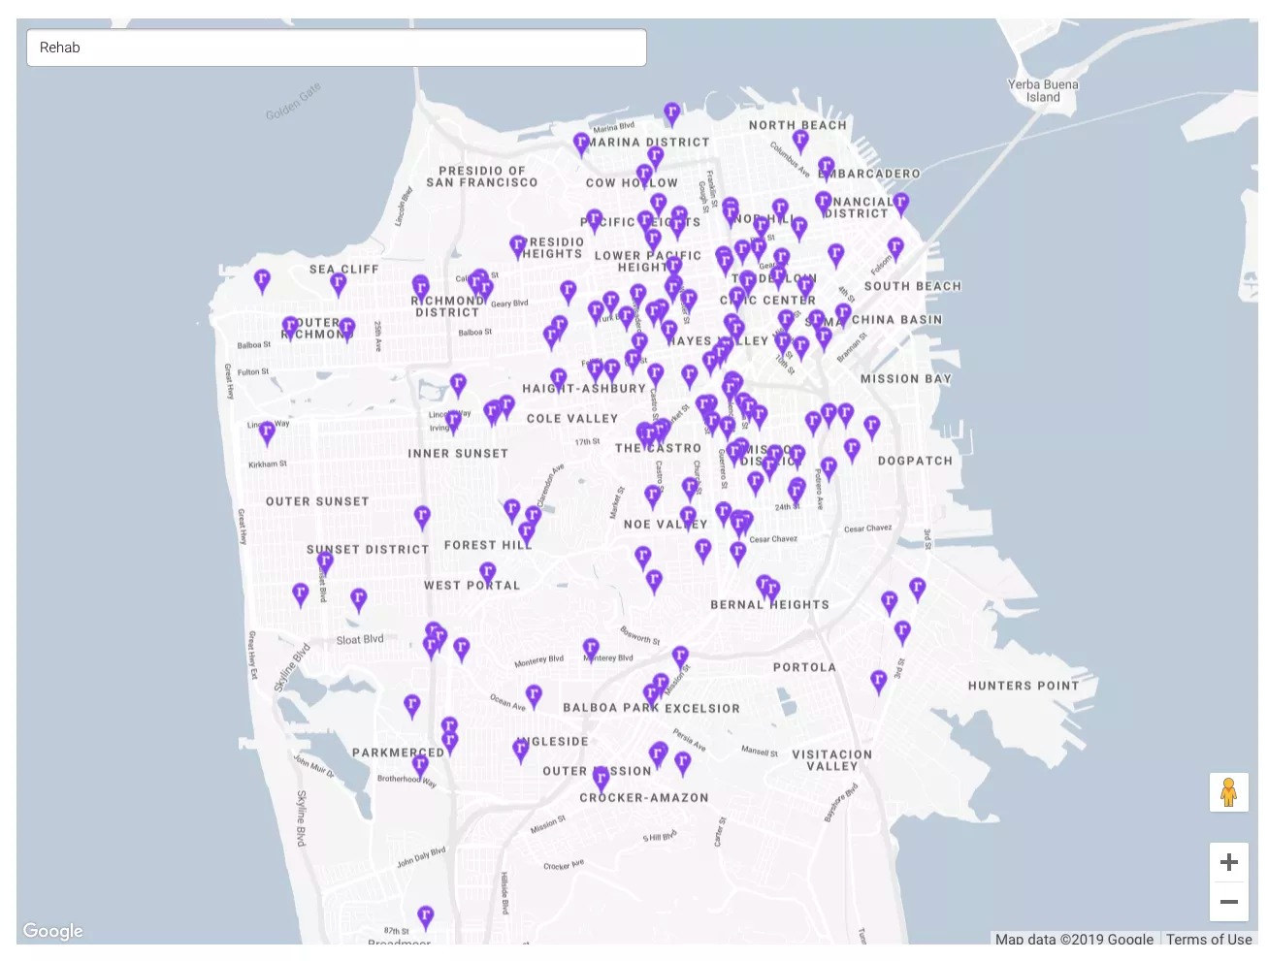Click the marker left of Marina District label
Viewport: 1268px width, 961px height.
pyautogui.click(x=581, y=144)
